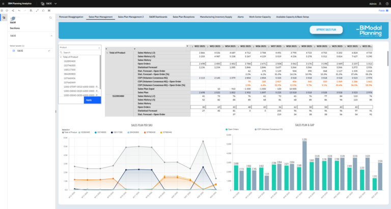
Task: Click the Statistical Forecast row under Total
Action: (x=147, y=67)
